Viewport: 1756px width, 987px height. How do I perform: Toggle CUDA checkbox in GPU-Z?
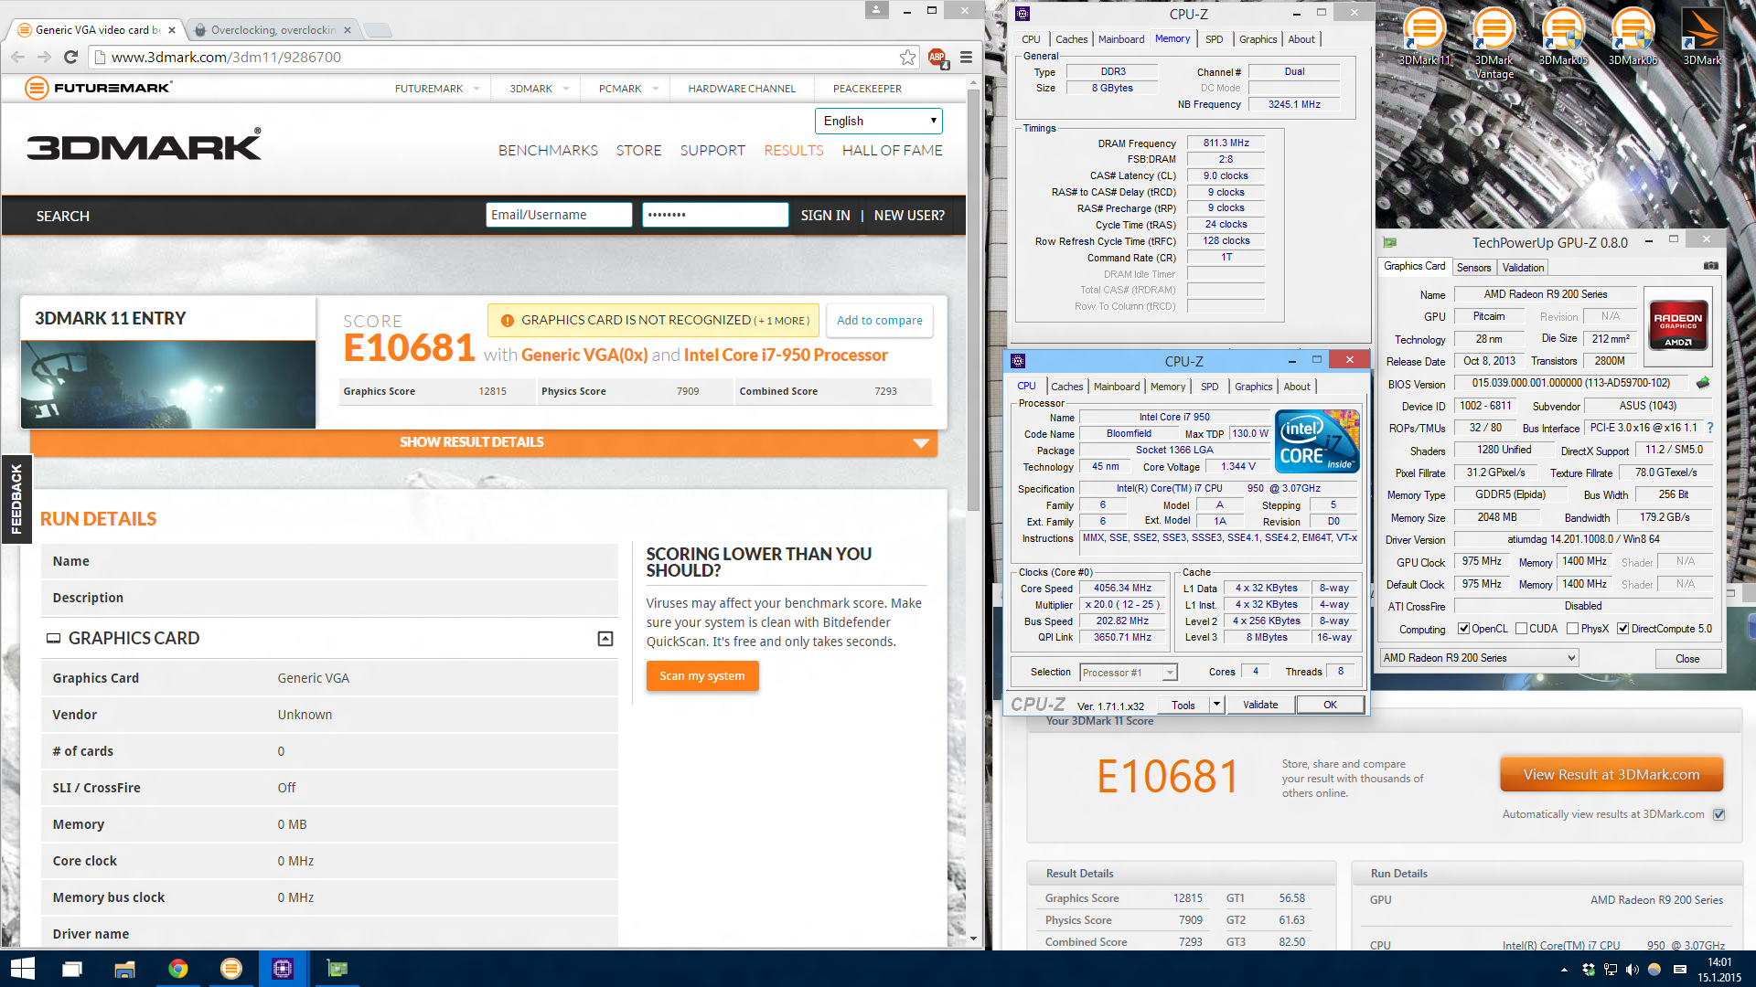point(1521,629)
